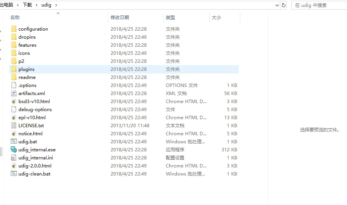The image size is (347, 205).
Task: Click the udig-clean.bat batch file icon
Action: (x=14, y=174)
